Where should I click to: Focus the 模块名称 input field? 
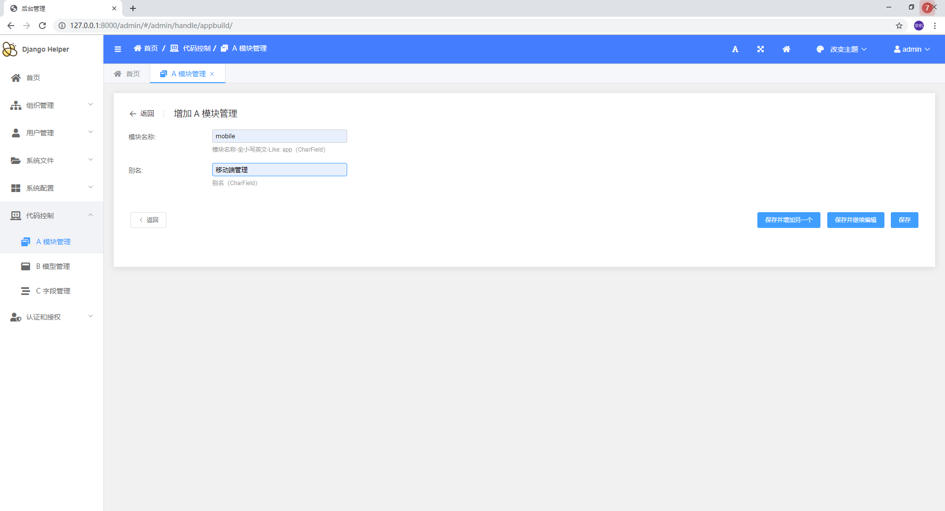[279, 136]
